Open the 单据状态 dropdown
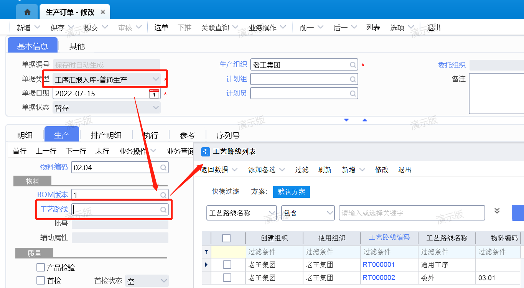Viewport: 524px width, 288px height. click(x=155, y=108)
